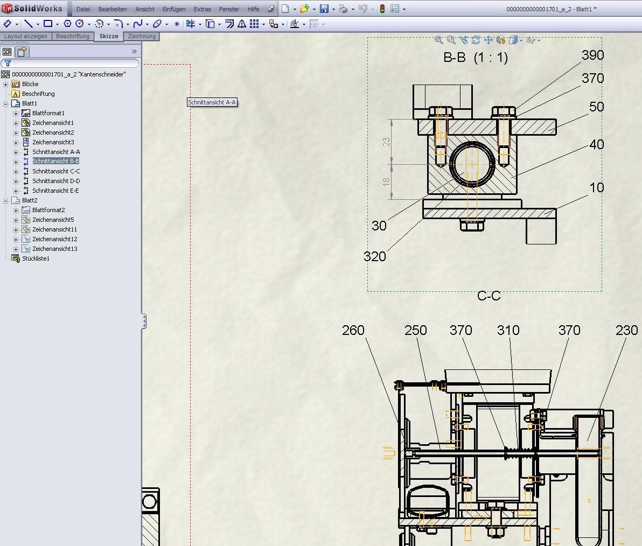Select the Spline sketch tool
This screenshot has height=546, width=642.
point(138,24)
